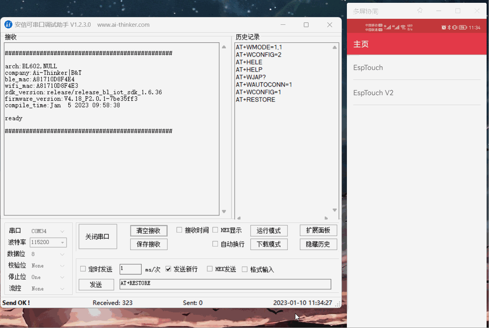Click the receive area scroll up arrow
Screen dimensions: 489x328
pyautogui.click(x=224, y=47)
